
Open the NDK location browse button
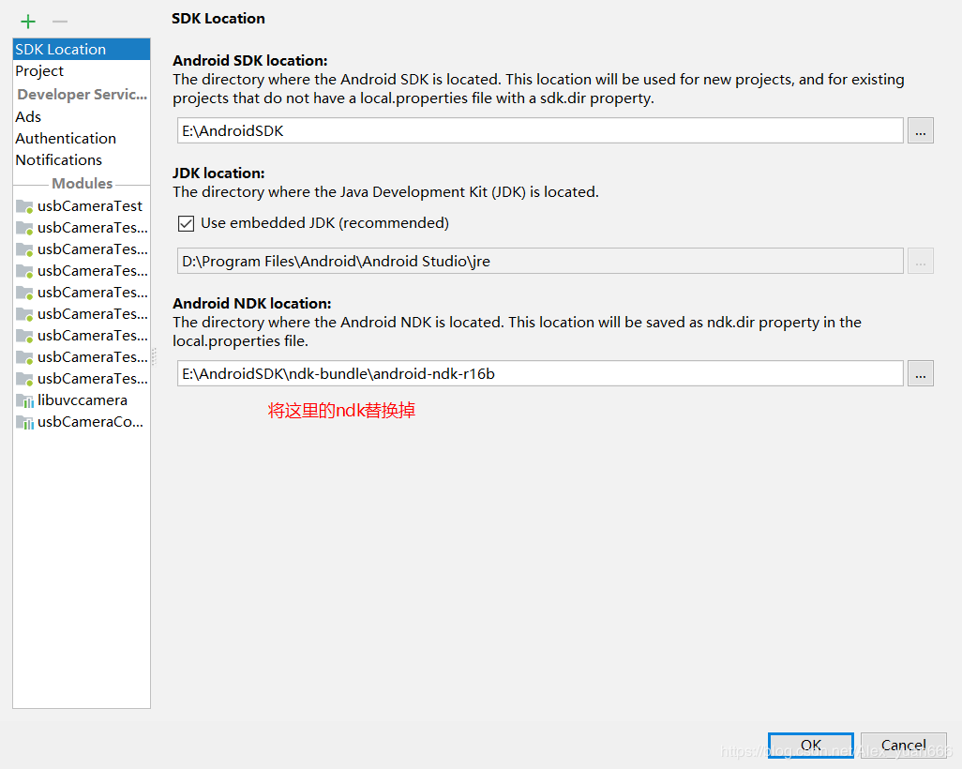click(920, 372)
